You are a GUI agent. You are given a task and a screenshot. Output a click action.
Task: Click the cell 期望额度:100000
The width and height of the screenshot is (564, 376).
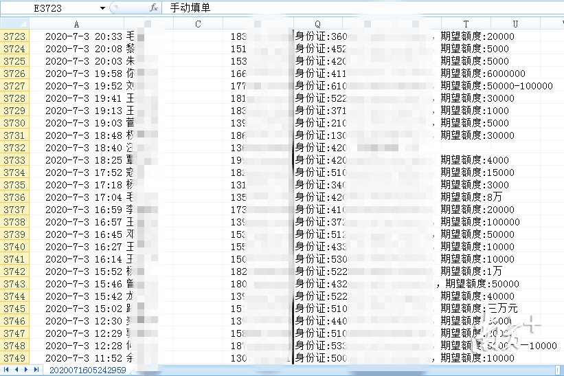[x=480, y=222]
